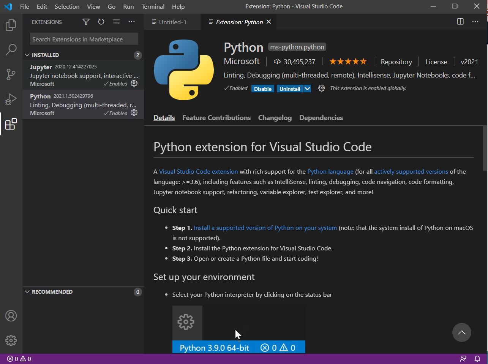The width and height of the screenshot is (488, 364).
Task: Clear extensions search results
Action: tap(116, 22)
